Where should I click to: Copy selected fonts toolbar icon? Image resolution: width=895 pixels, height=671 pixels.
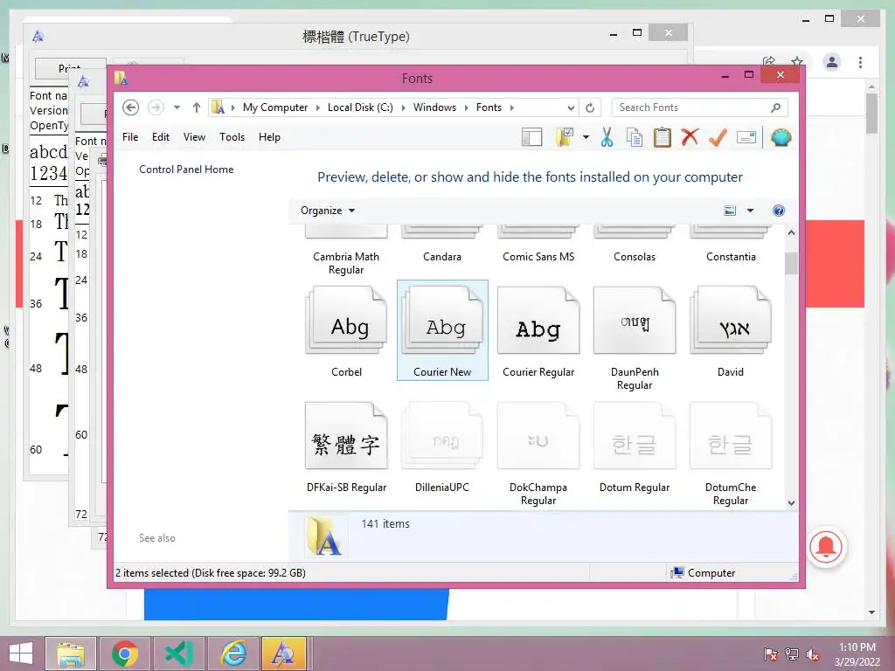coord(635,137)
